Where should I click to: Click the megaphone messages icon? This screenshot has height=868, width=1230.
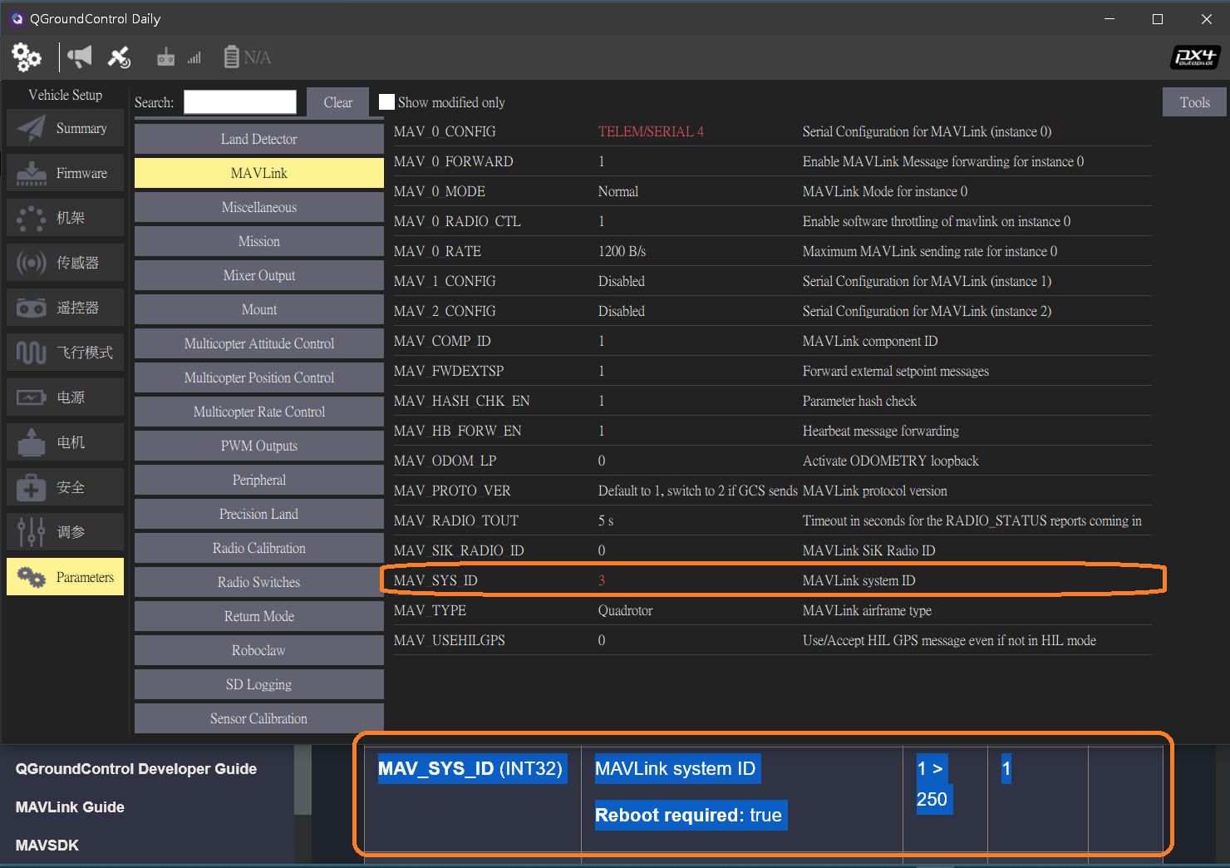80,57
